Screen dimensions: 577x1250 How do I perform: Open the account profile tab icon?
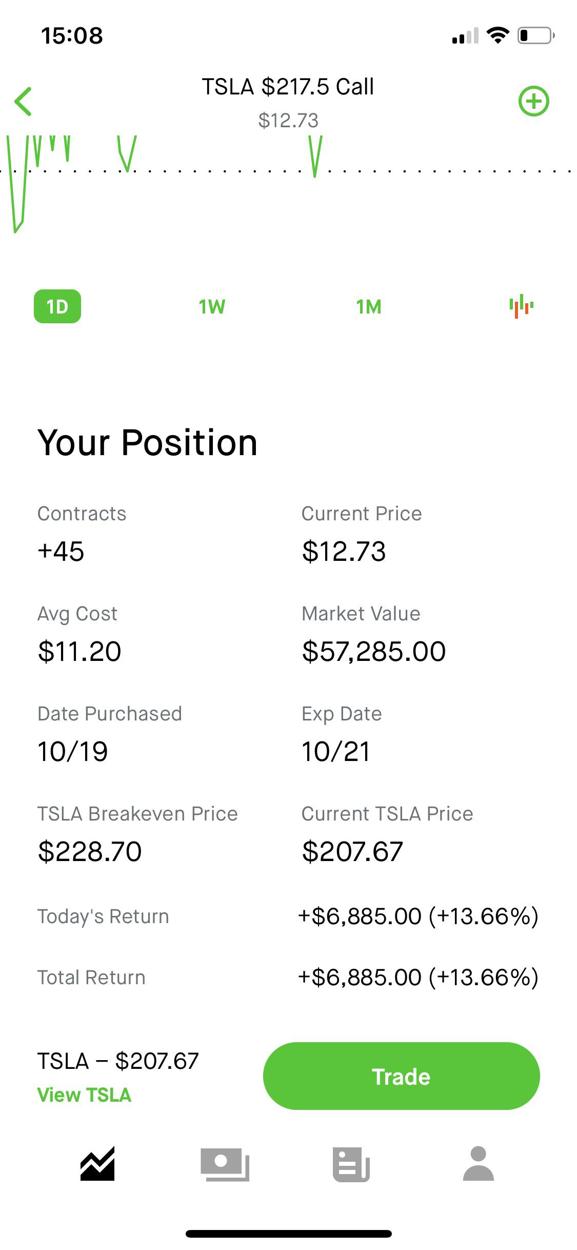[x=478, y=1164]
